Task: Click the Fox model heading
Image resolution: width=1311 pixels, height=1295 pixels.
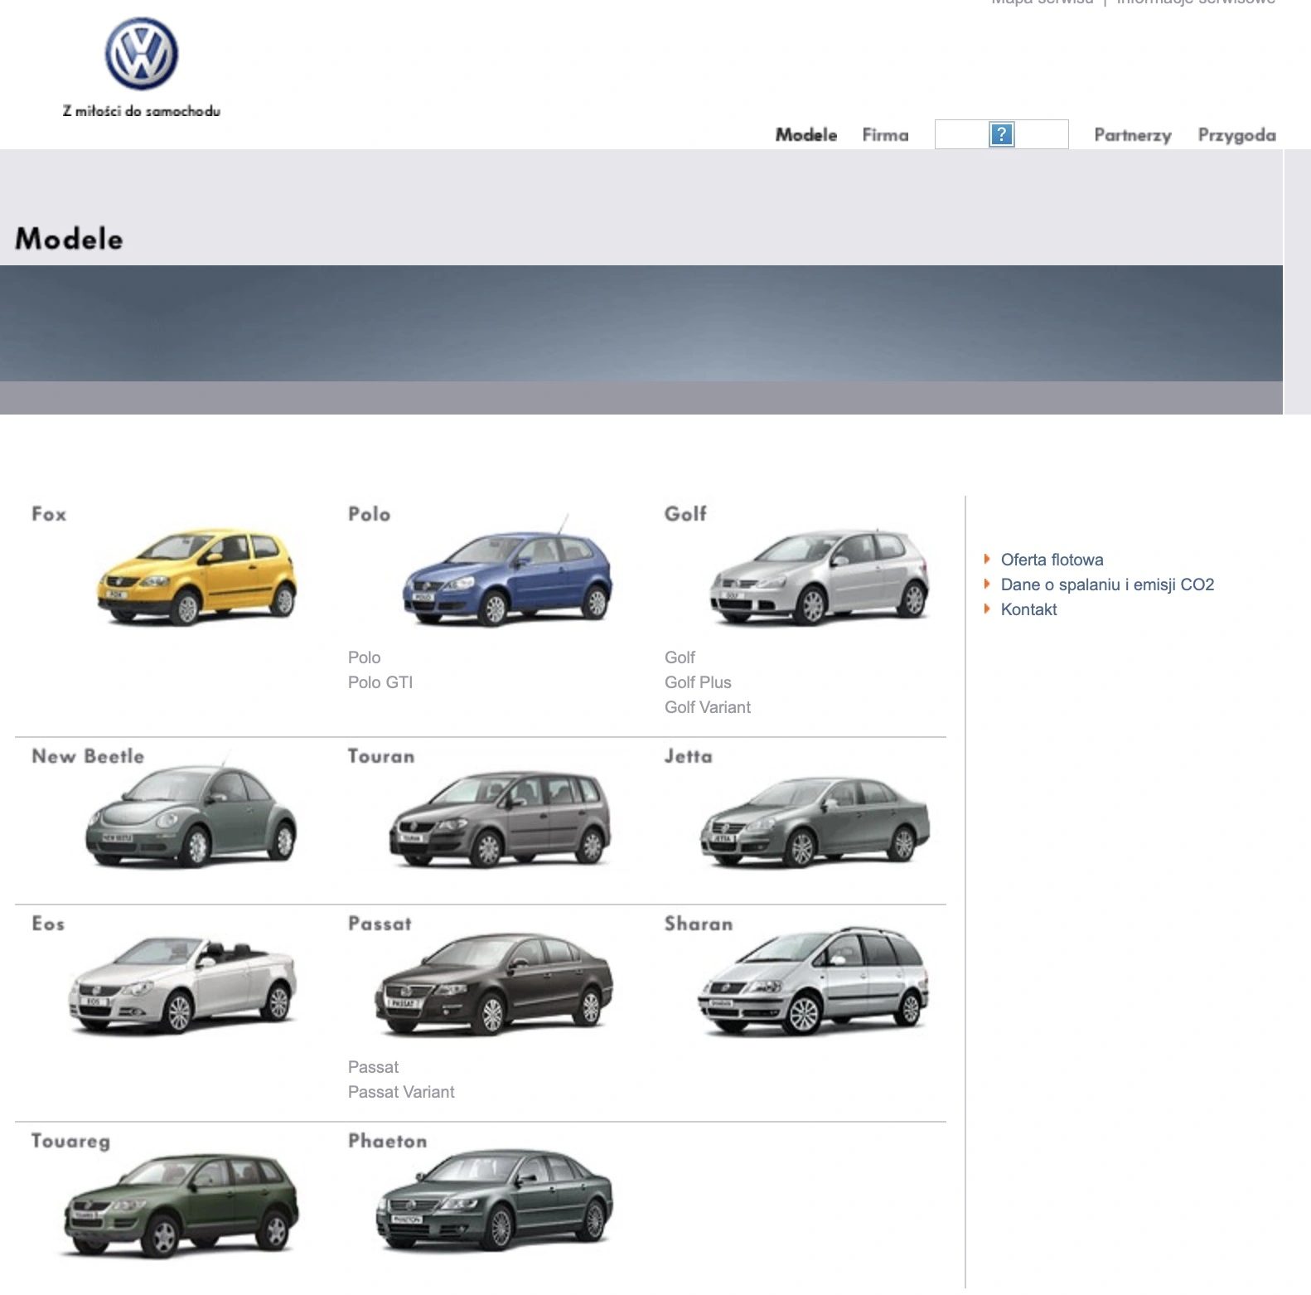Action: [x=49, y=514]
